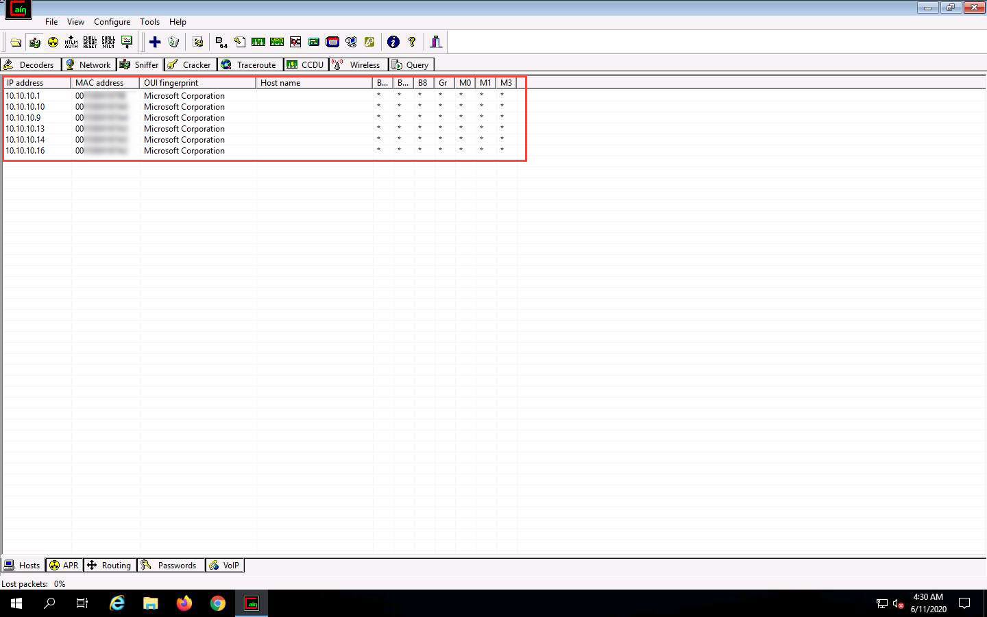
Task: Click the Configure gear toolbar icon
Action: pos(198,42)
